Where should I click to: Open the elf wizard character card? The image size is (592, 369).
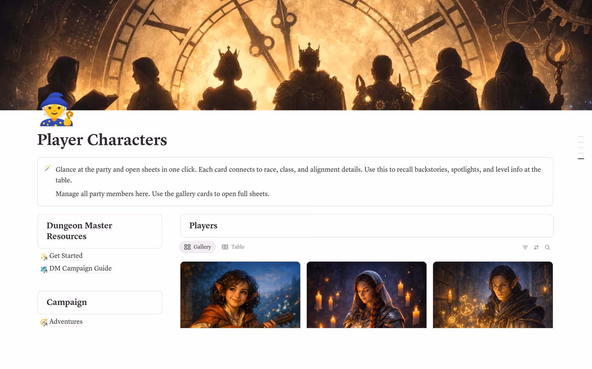pos(493,295)
